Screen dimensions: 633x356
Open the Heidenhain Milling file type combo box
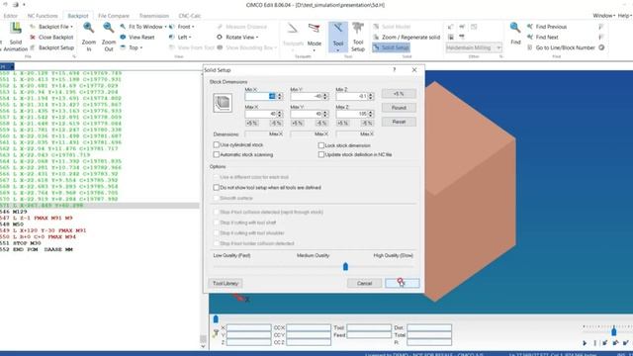click(x=474, y=47)
